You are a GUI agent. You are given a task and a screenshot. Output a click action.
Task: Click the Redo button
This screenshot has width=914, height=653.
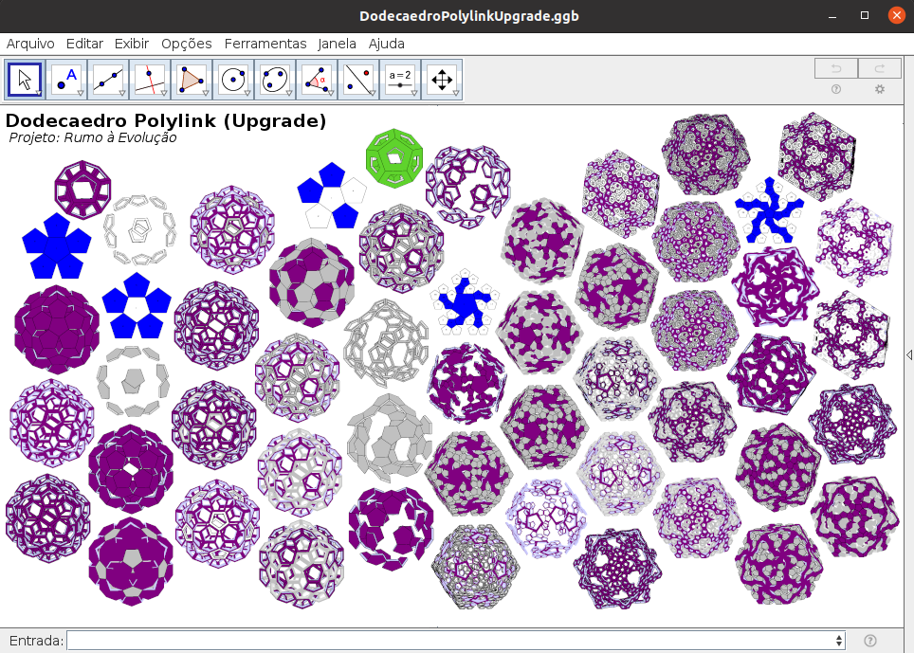click(x=880, y=68)
